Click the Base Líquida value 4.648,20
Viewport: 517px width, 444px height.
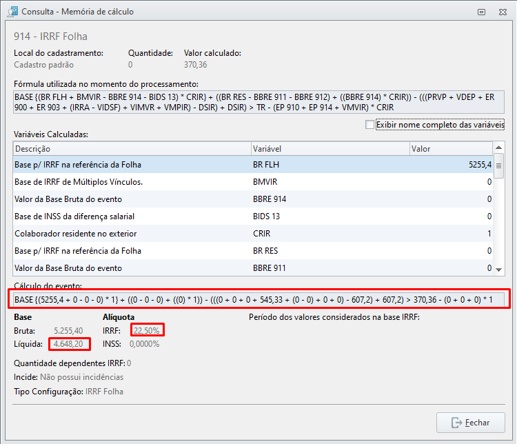tap(68, 344)
